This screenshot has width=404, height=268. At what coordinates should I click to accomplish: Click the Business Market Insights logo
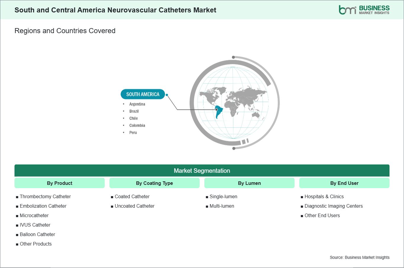(364, 9)
